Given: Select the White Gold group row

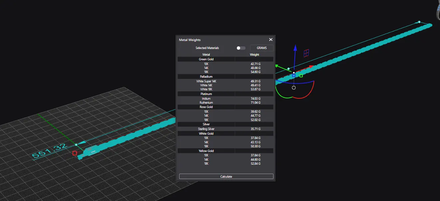Looking at the screenshot, I should pyautogui.click(x=225, y=134).
